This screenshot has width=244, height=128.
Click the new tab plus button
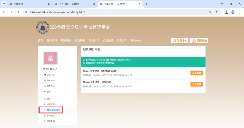tap(146, 4)
